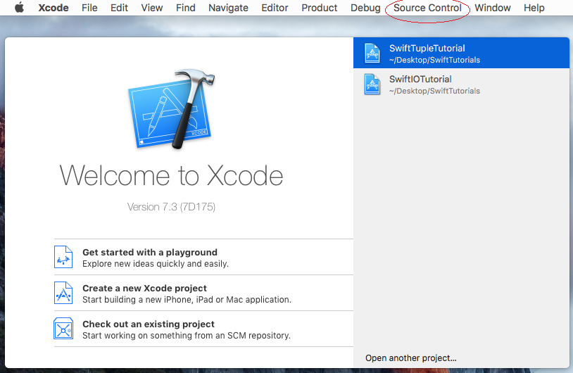This screenshot has height=373, width=573.
Task: Click the SCM repository checkout icon
Action: tap(63, 329)
